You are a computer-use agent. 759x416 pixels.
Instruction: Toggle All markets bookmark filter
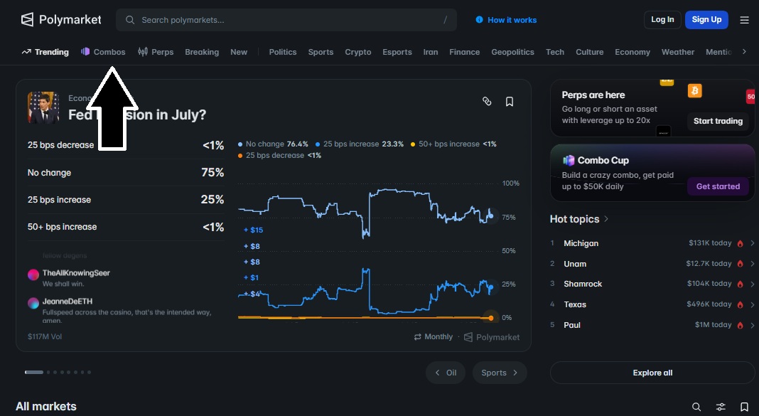[745, 407]
